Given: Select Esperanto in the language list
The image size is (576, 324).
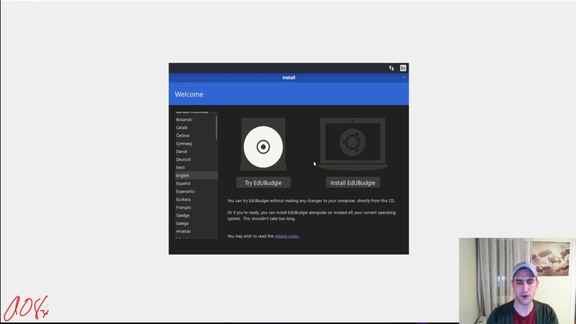Looking at the screenshot, I should (x=196, y=192).
